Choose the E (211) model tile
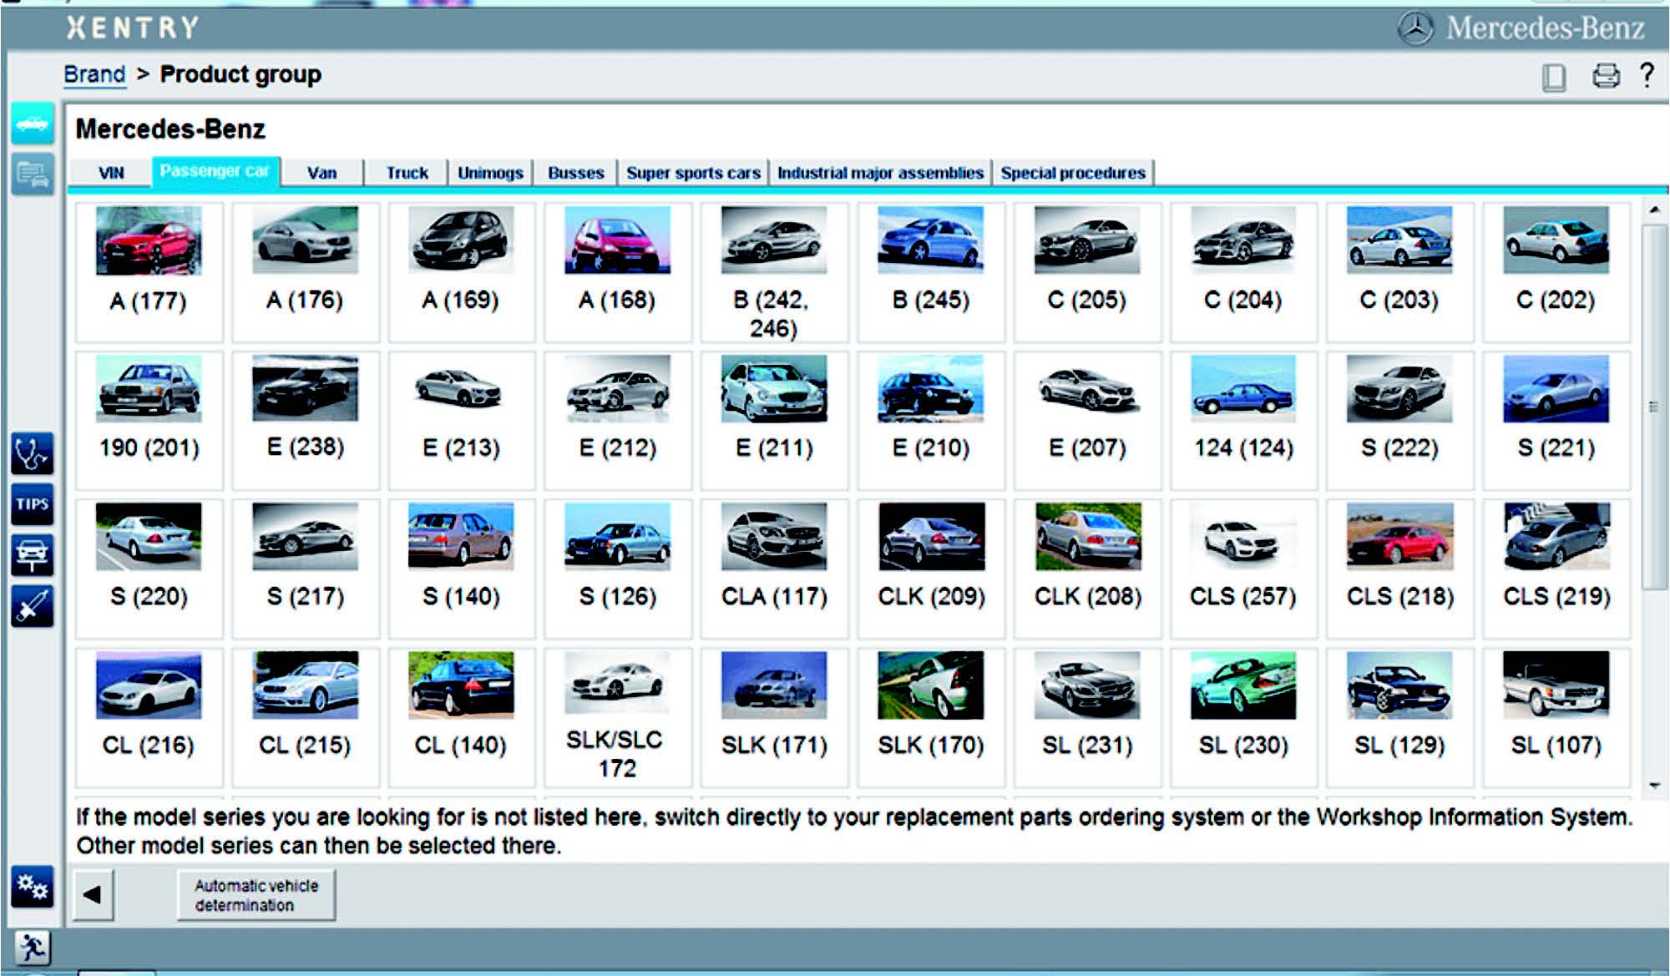 774,421
